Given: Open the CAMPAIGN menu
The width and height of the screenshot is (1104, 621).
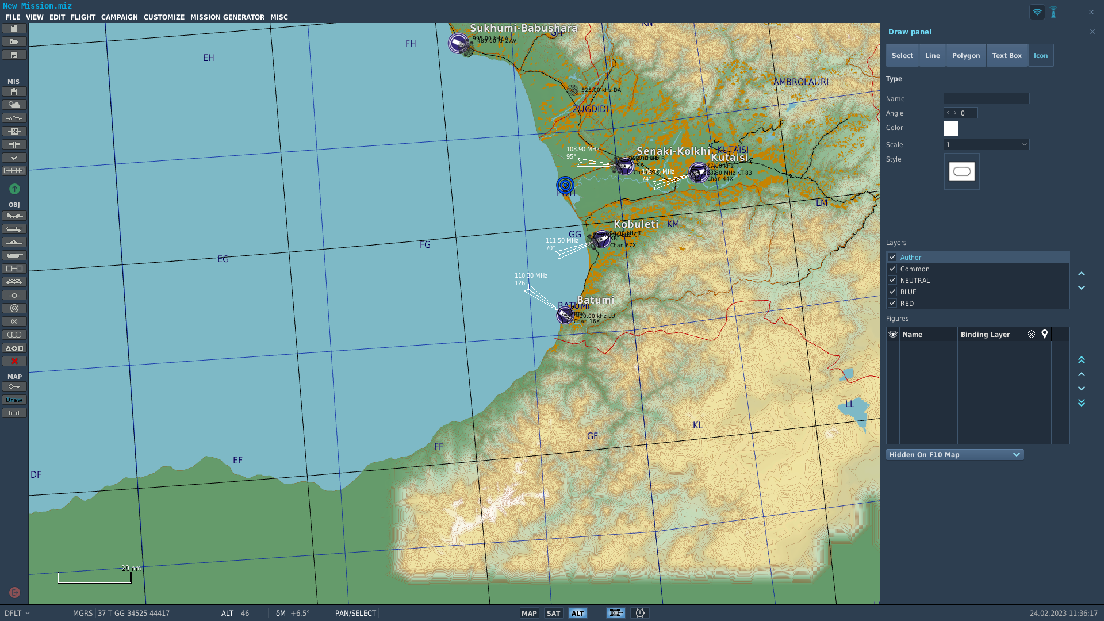Looking at the screenshot, I should click(120, 17).
